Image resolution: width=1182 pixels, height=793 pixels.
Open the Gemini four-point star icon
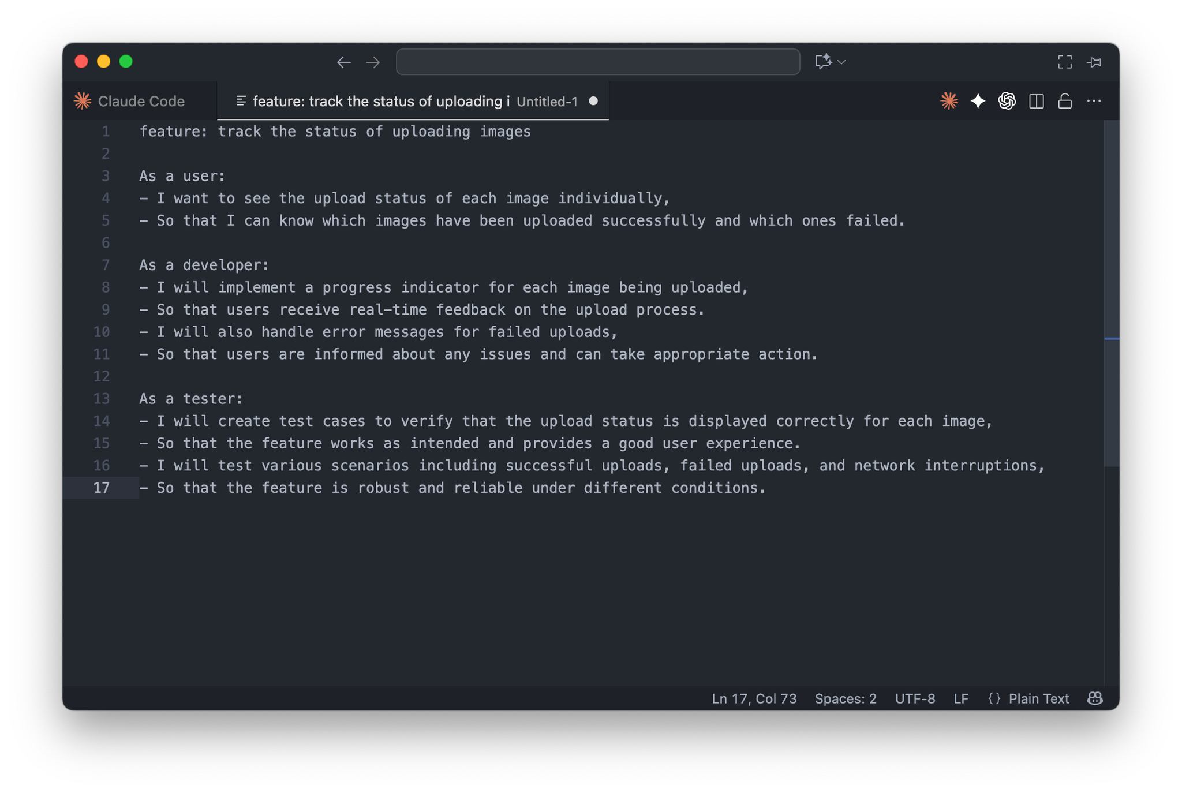978,101
